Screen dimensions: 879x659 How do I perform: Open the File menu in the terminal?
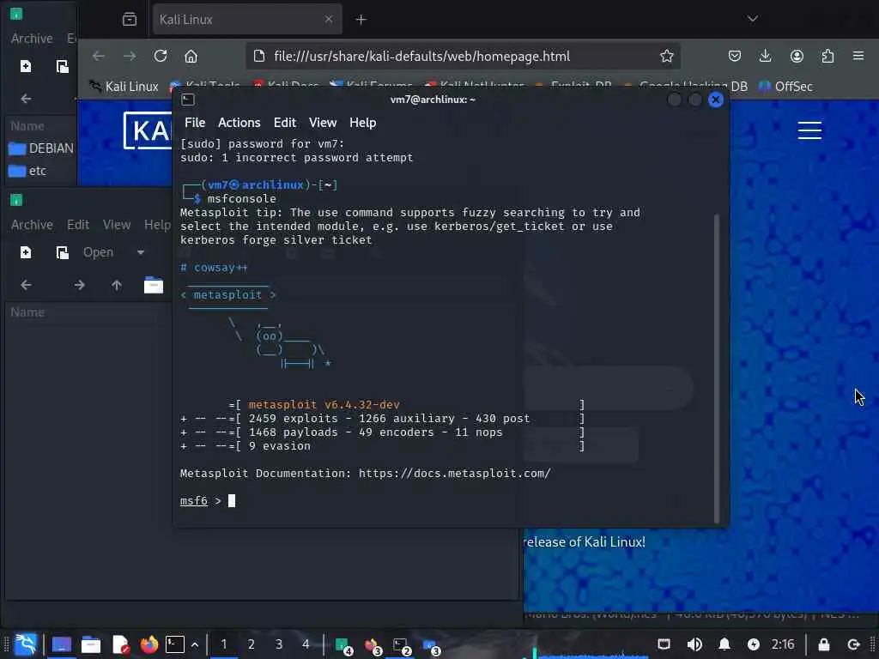[195, 123]
